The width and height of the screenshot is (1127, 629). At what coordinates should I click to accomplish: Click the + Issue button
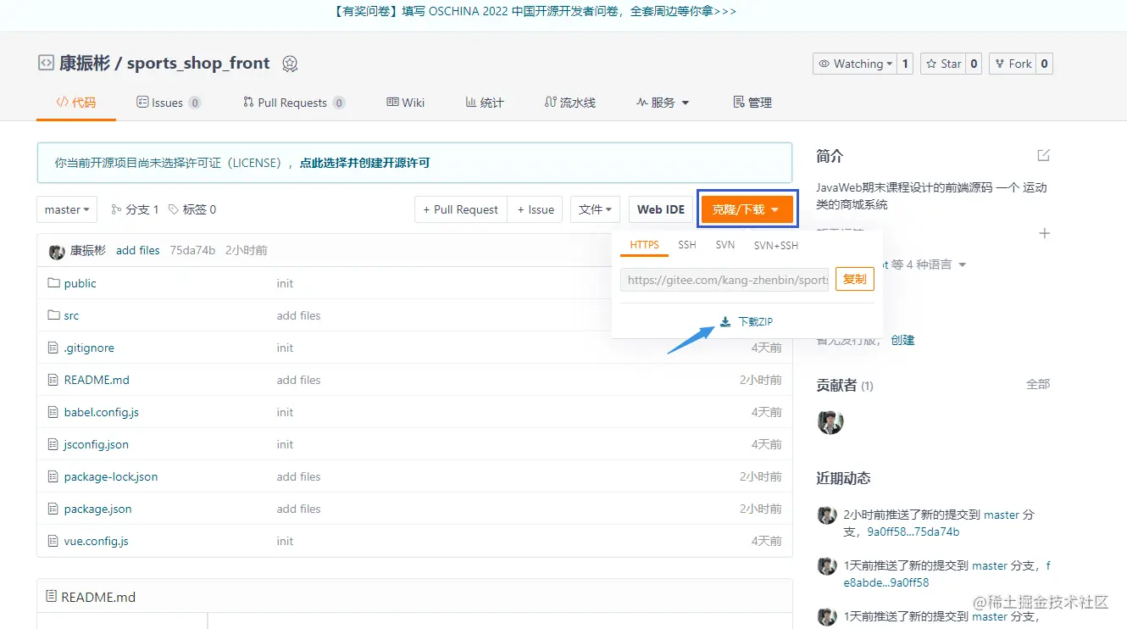536,209
